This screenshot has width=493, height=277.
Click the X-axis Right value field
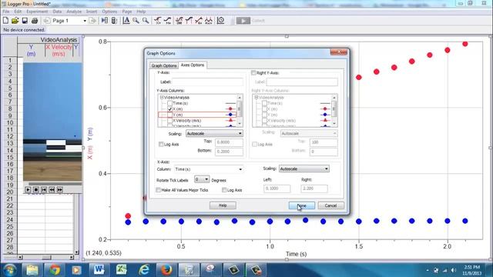pos(314,189)
